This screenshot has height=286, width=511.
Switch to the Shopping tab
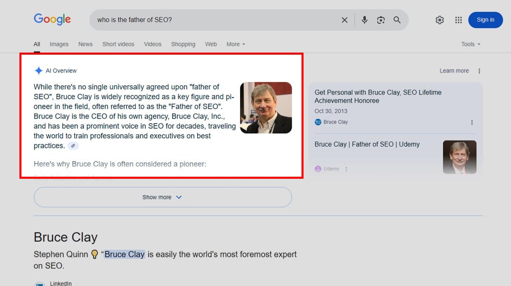tap(183, 44)
